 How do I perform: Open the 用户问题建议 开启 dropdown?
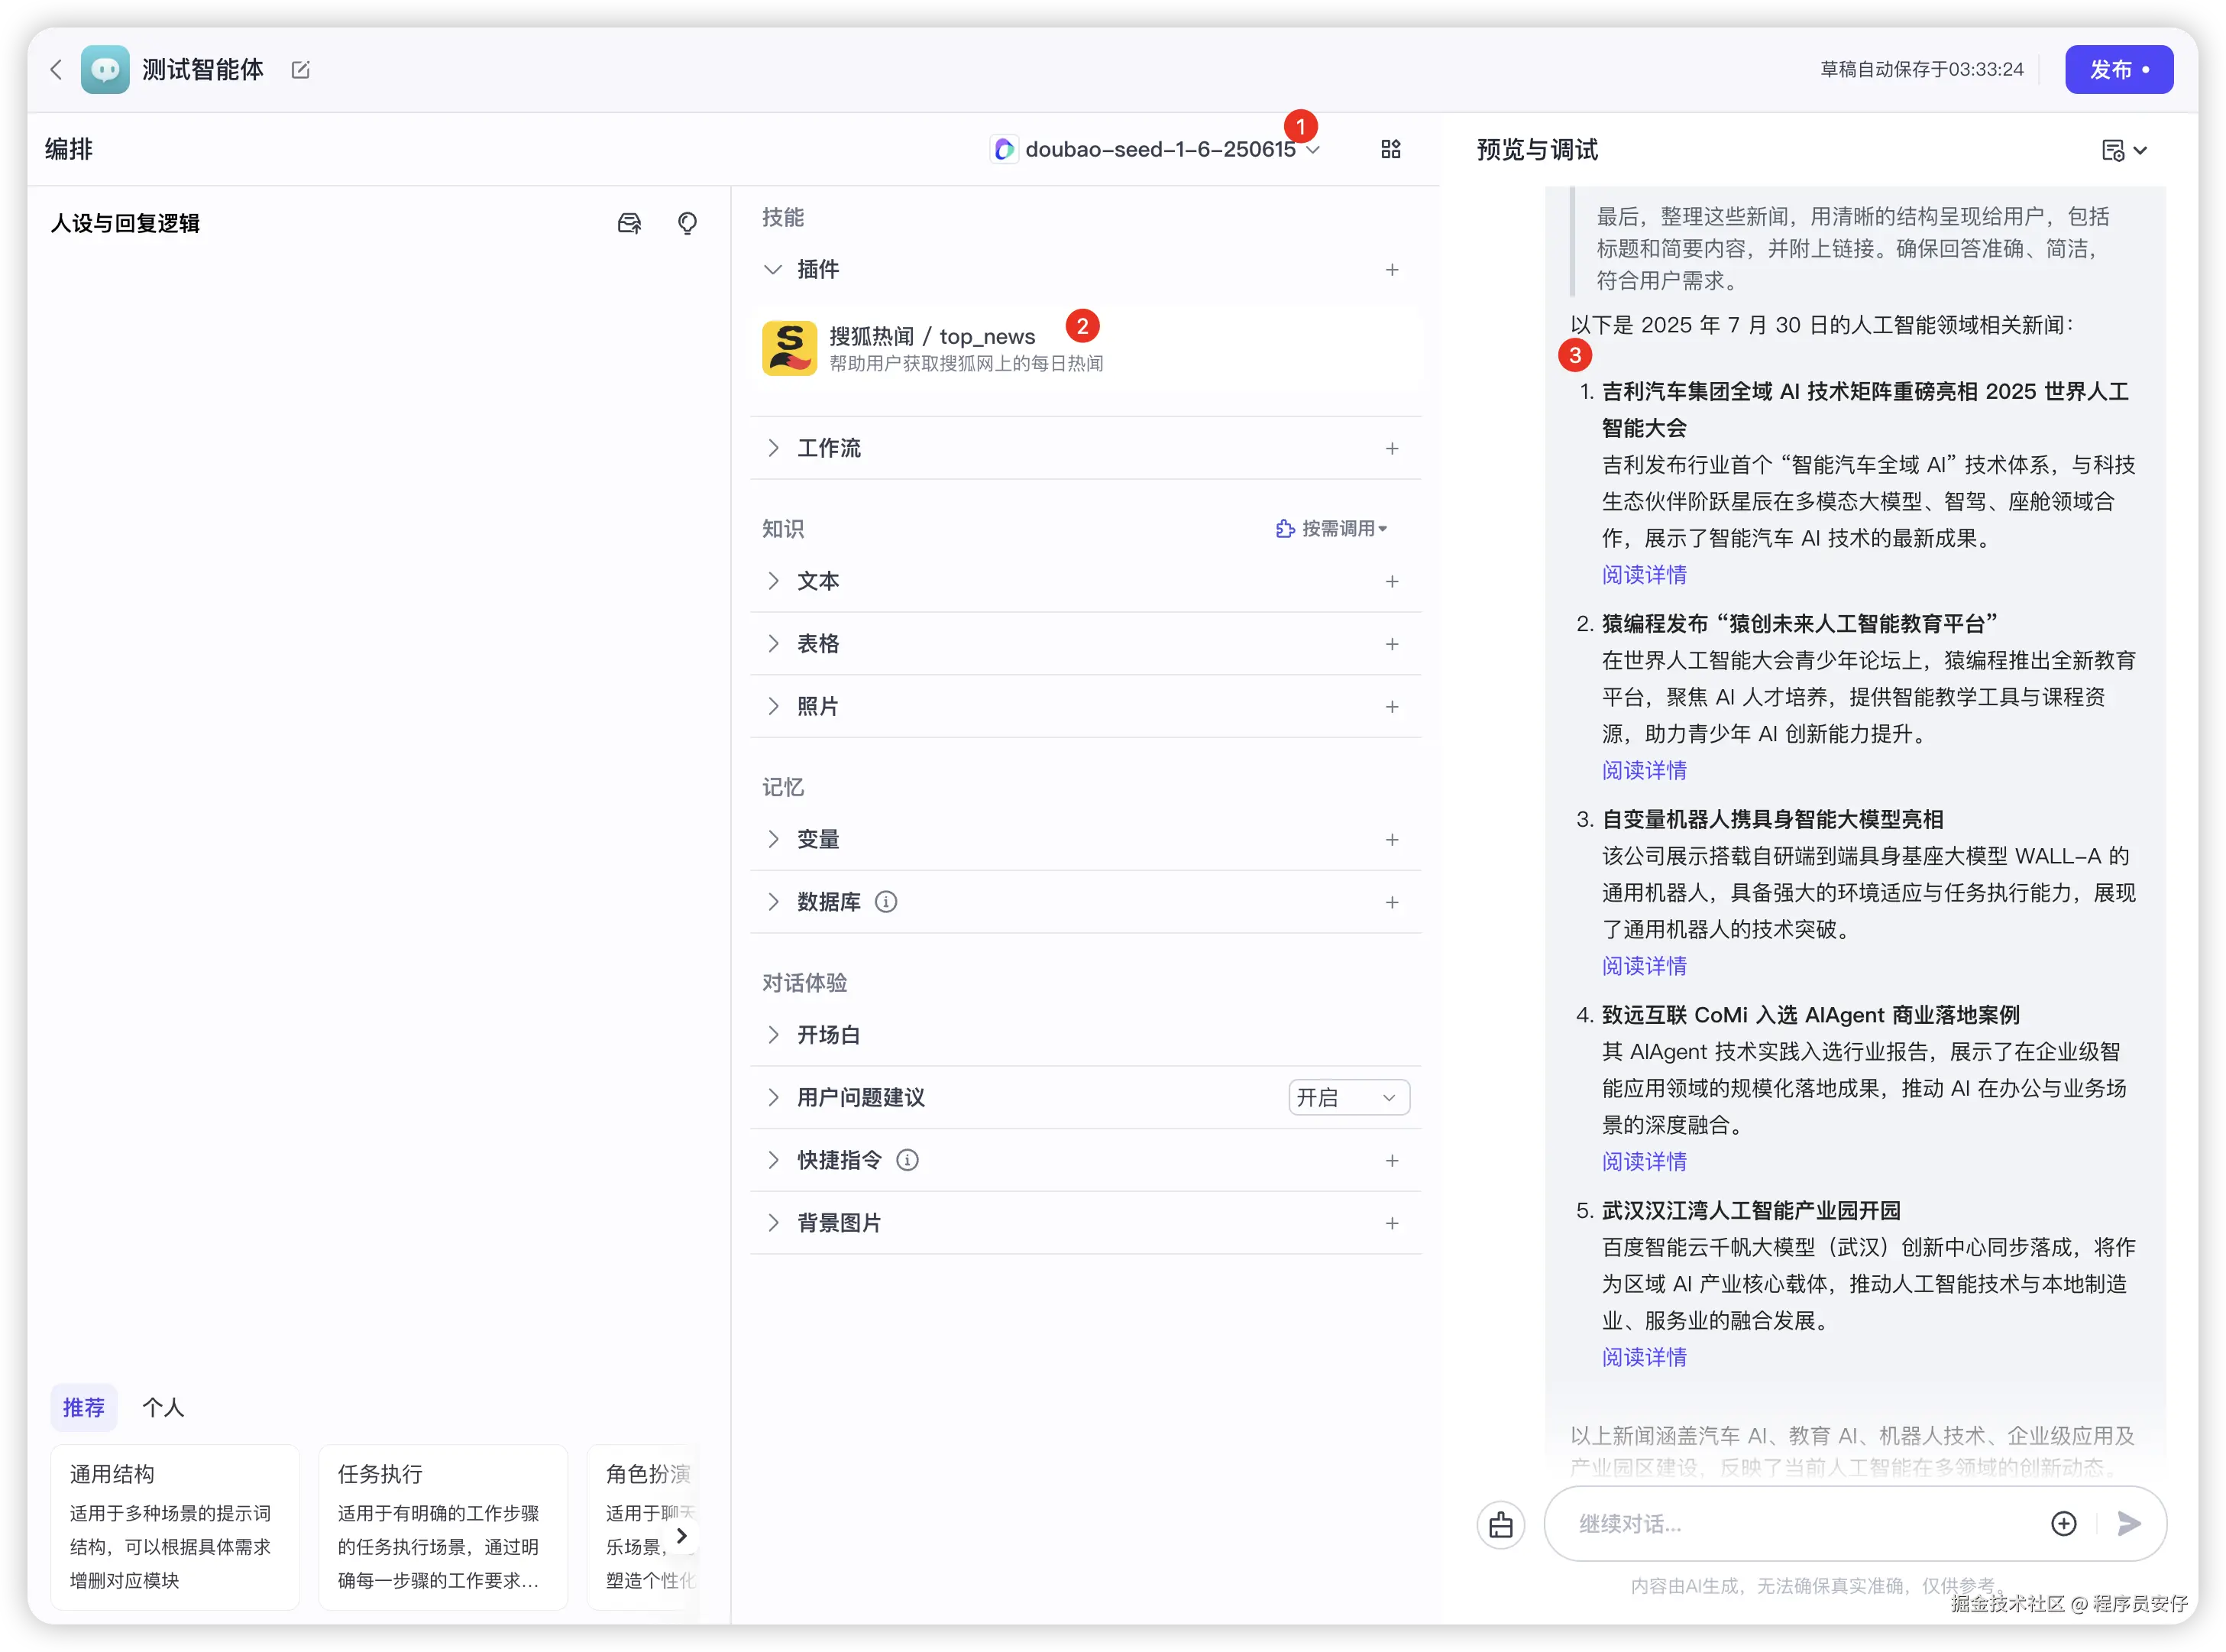pyautogui.click(x=1348, y=1097)
